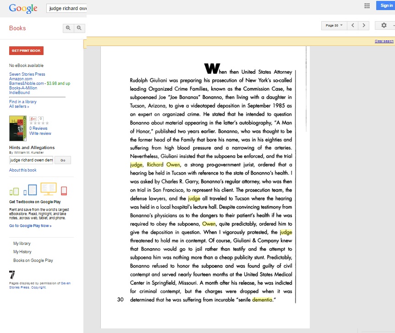Viewport: 395px width, 333px height.
Task: Click the Hints and Allegations title
Action: click(x=32, y=148)
